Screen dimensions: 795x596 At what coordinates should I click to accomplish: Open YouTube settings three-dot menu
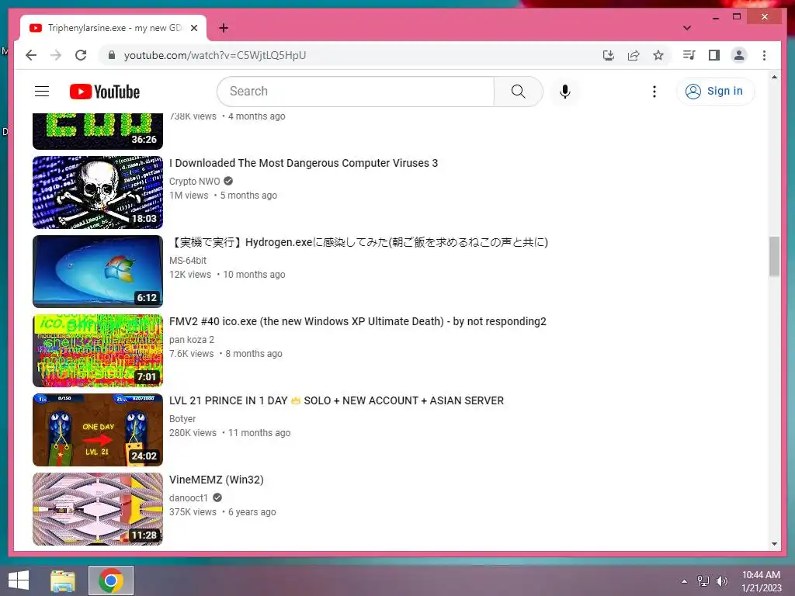[654, 92]
